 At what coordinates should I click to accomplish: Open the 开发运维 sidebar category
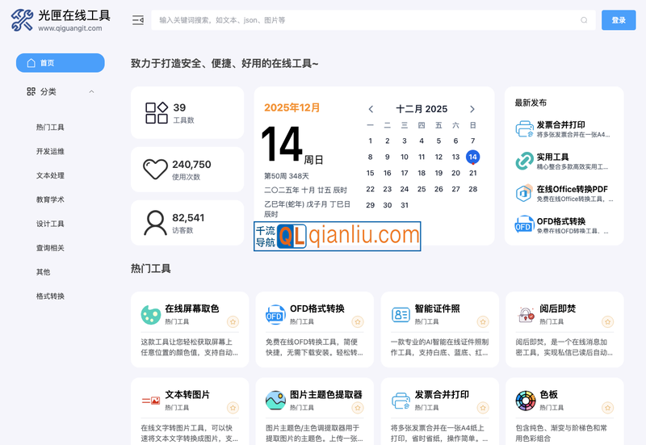click(x=50, y=151)
